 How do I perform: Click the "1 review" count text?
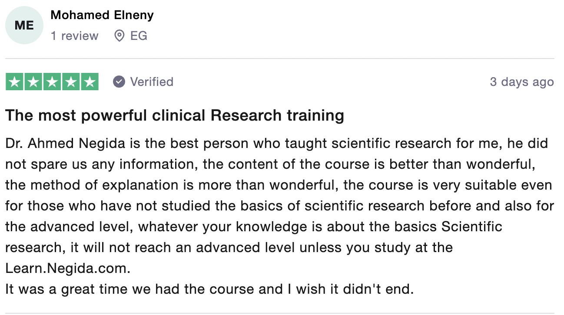(75, 36)
